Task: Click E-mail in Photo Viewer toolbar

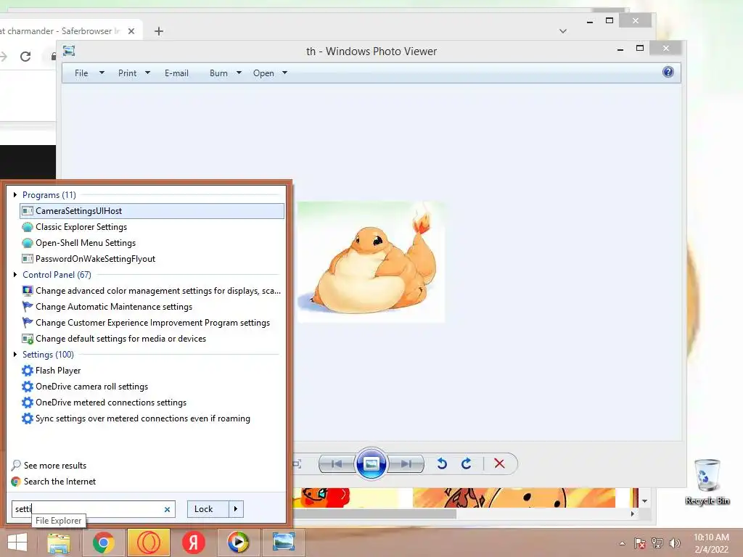Action: tap(177, 73)
